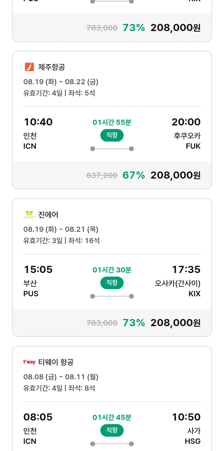Open the 제주항공 airline name

51,67
